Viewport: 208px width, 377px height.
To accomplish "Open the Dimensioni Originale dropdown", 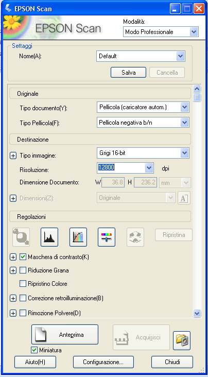I will pyautogui.click(x=136, y=198).
